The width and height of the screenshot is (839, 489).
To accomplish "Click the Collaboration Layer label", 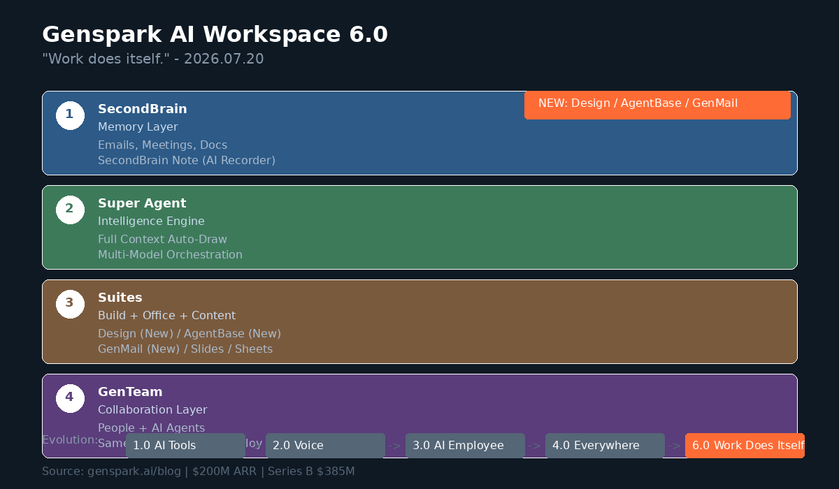I will click(x=152, y=410).
